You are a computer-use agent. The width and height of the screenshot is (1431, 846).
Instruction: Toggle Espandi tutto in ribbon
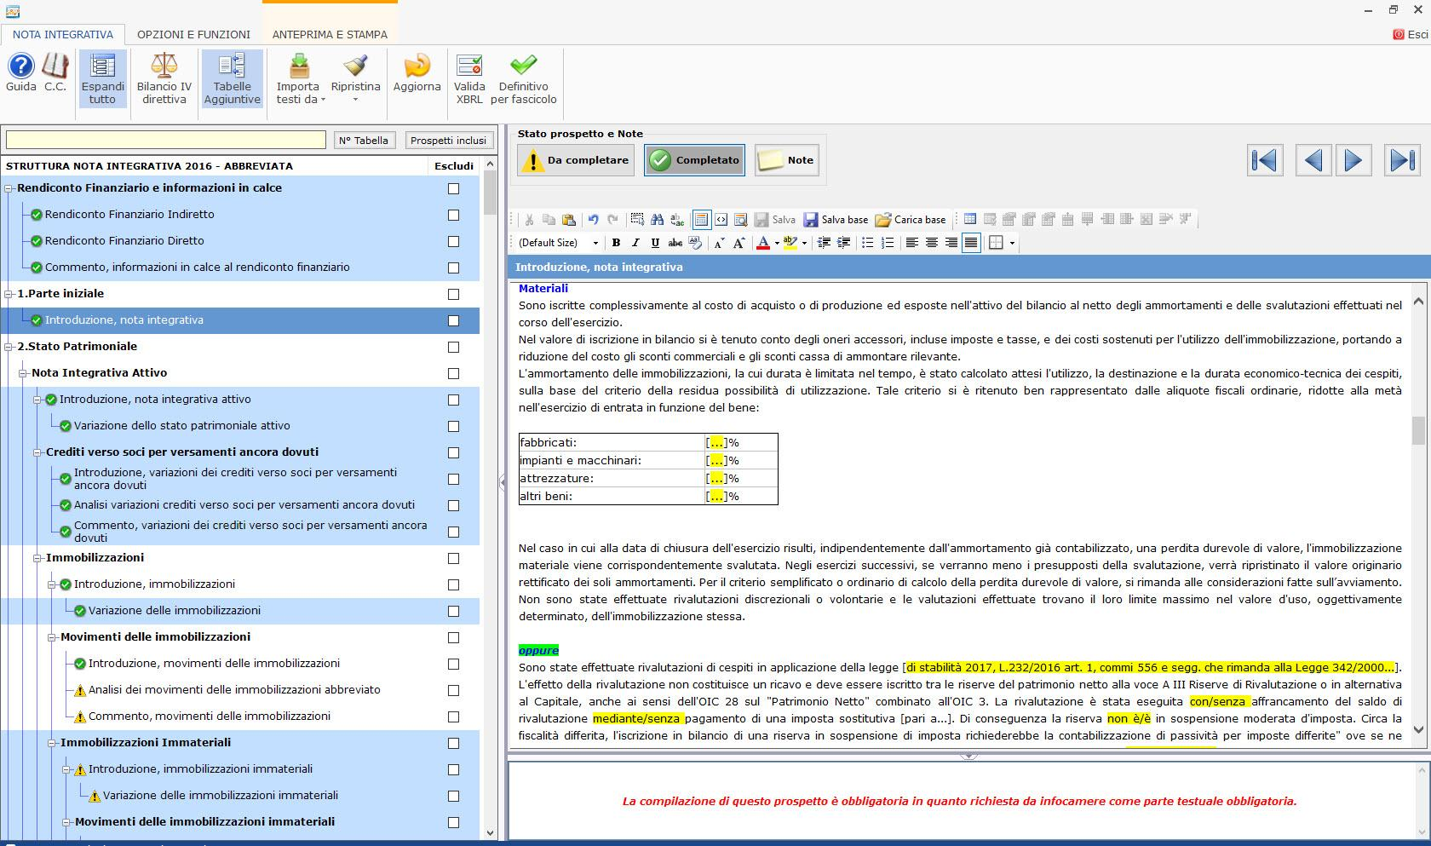[x=102, y=78]
